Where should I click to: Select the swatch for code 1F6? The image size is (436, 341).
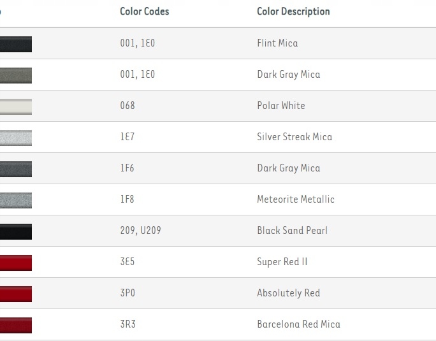(x=16, y=169)
